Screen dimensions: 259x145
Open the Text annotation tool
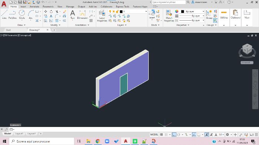tap(73, 14)
